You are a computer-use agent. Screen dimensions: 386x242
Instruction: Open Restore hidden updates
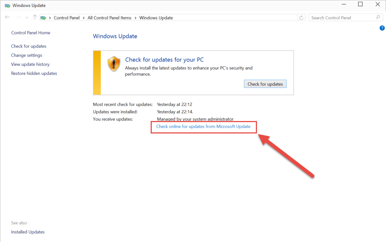tap(34, 73)
